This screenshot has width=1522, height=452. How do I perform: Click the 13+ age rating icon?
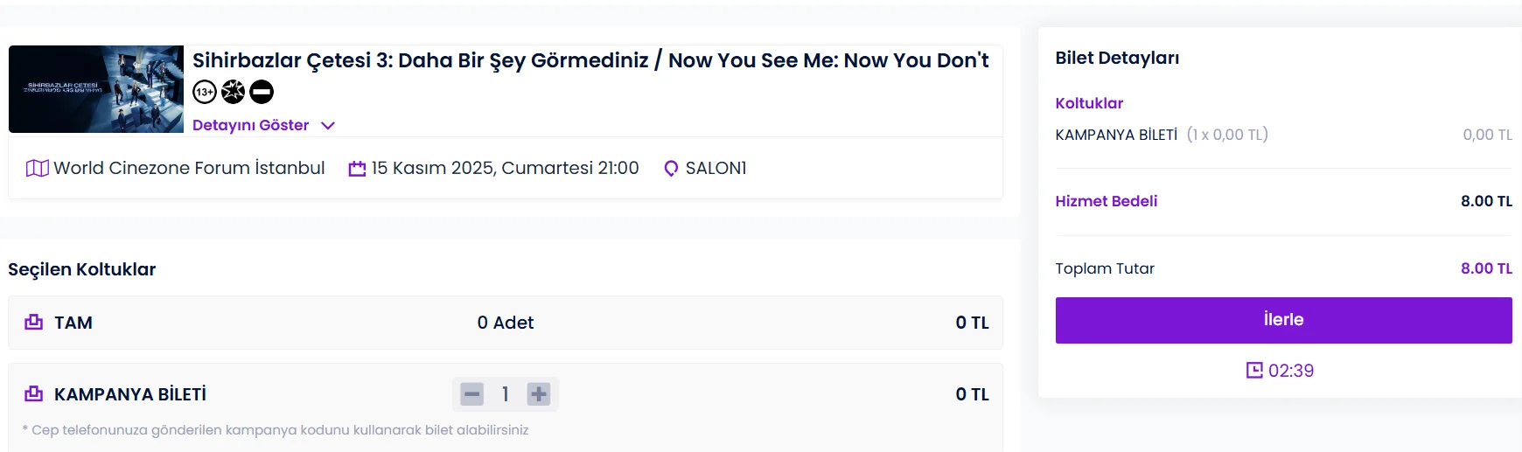pos(204,92)
